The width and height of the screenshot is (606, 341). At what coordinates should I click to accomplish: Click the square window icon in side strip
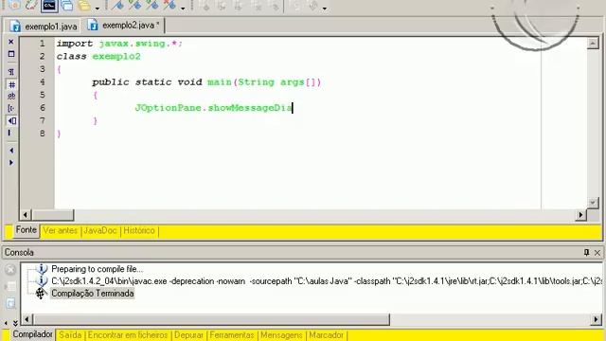coord(11,54)
